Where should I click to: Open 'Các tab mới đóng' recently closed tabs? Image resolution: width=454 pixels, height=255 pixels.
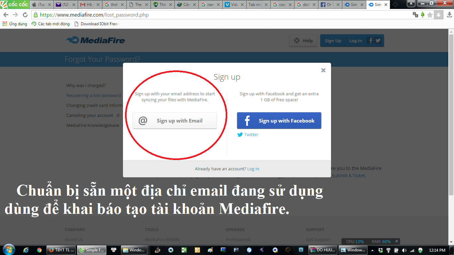point(51,24)
